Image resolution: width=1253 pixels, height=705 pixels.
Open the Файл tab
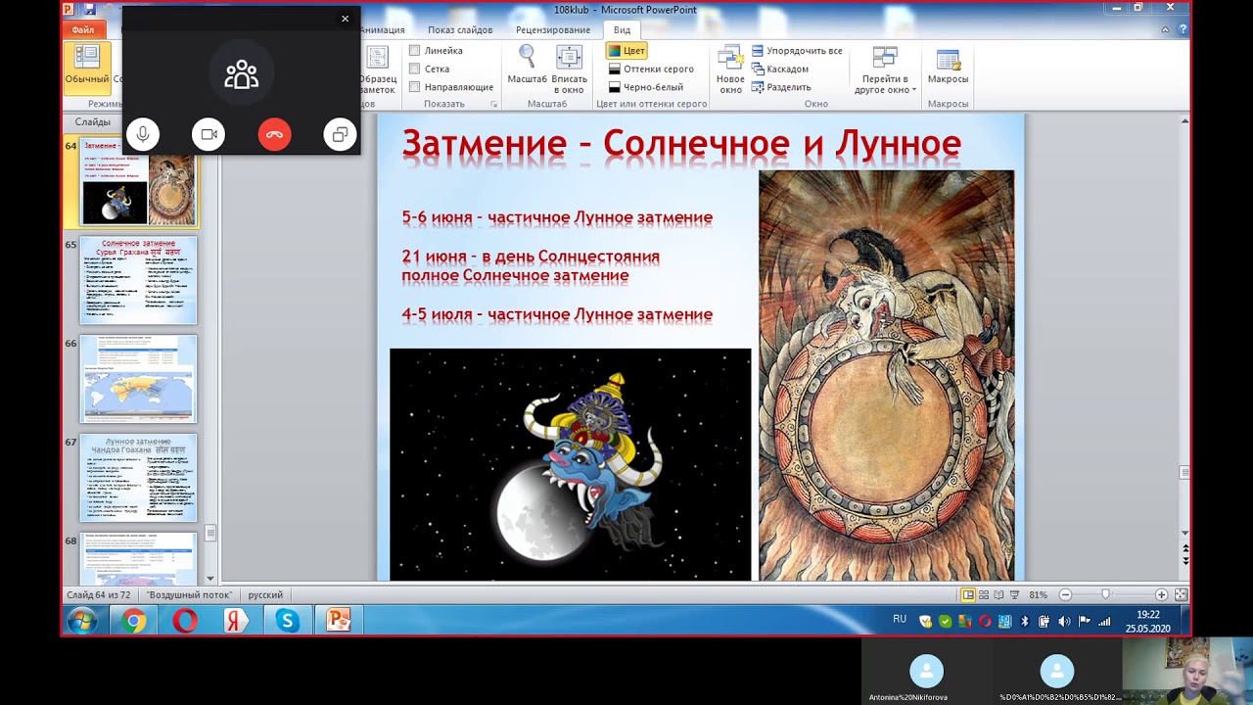[x=82, y=30]
